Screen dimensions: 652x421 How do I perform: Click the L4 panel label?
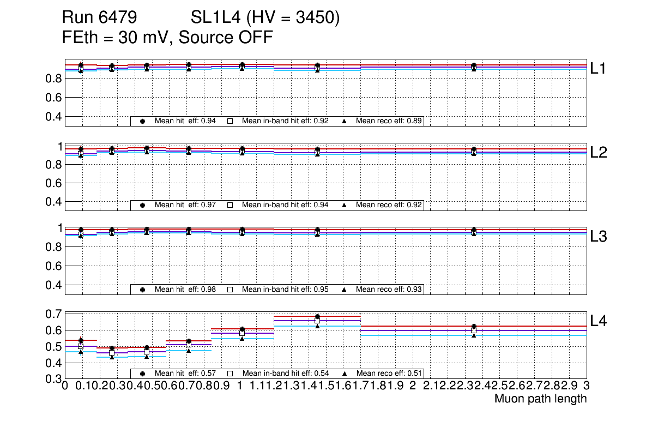(599, 321)
